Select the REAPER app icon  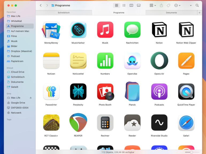[78, 123]
